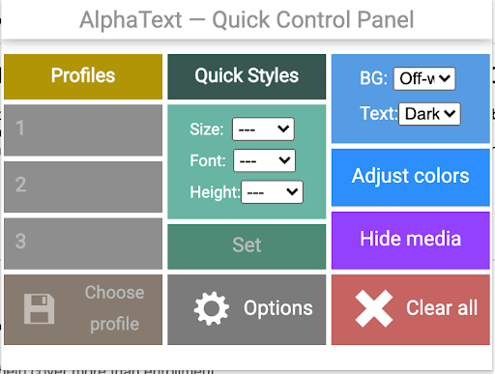
Task: Select profile slot 3
Action: 83,244
